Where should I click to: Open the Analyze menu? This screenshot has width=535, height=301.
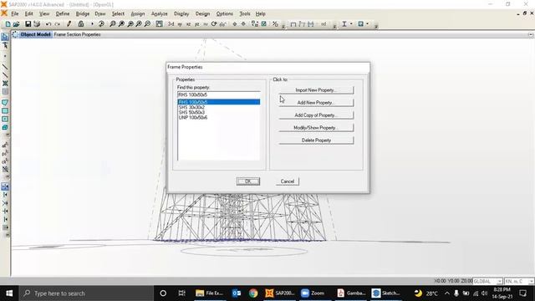tap(160, 13)
